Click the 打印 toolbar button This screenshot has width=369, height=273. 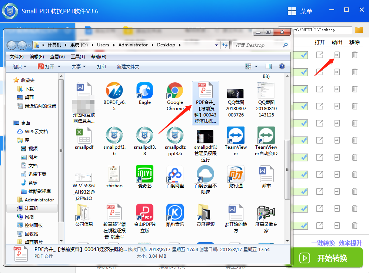(102, 67)
